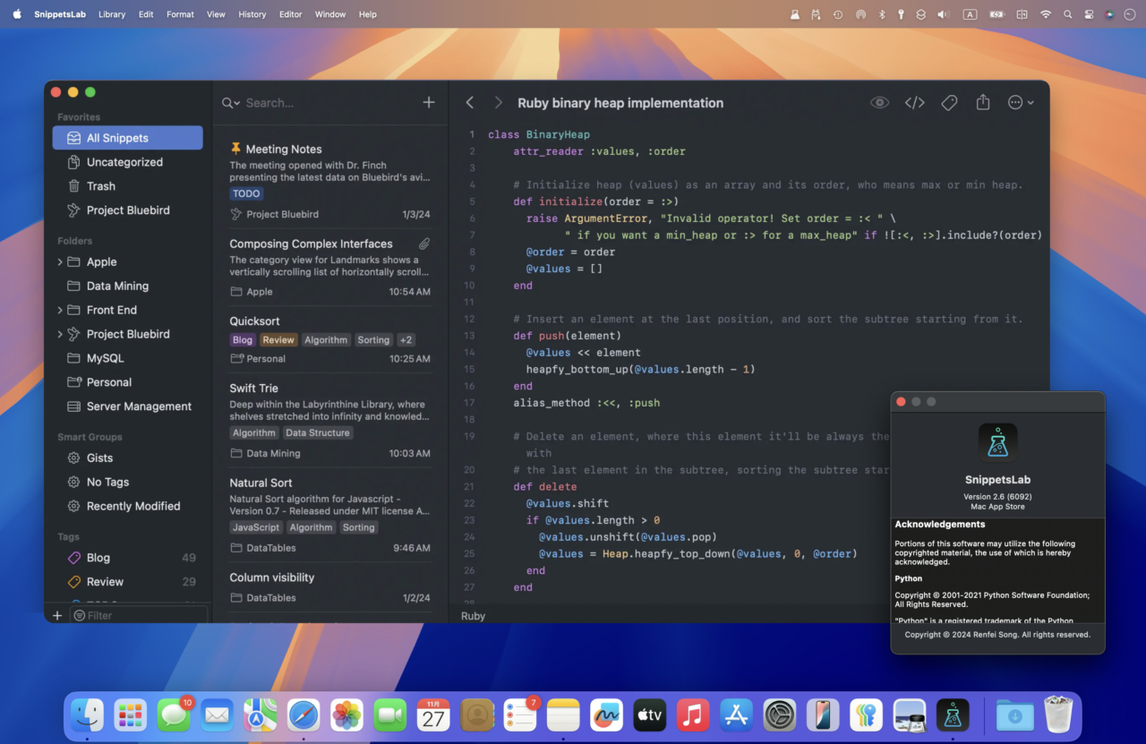Add a new snippet with plus icon
The width and height of the screenshot is (1146, 744).
coord(429,103)
